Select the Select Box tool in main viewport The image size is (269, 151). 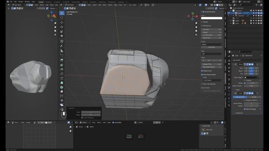62,13
